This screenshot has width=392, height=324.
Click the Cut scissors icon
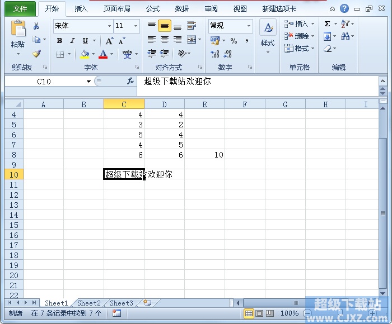pyautogui.click(x=36, y=26)
